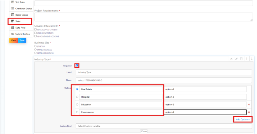This screenshot has height=134, width=257.
Task: Click the Name input select-1782069247455-0
Action: [164, 80]
